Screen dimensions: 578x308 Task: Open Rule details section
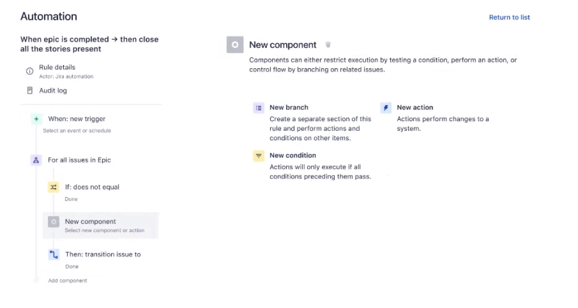(x=57, y=68)
